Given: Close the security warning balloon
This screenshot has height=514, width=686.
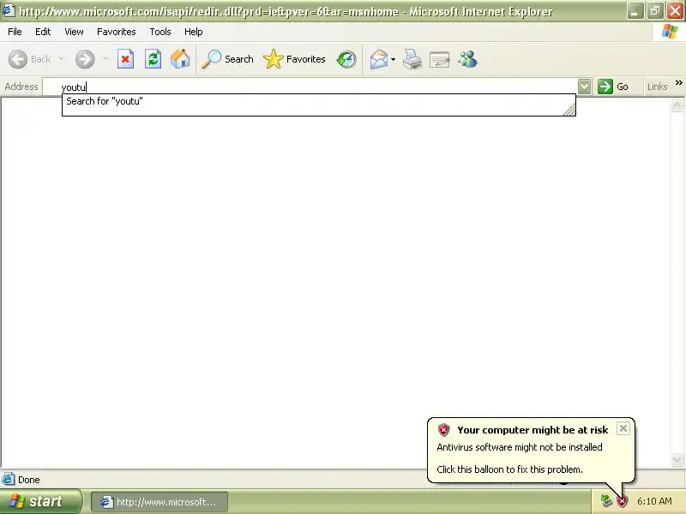Looking at the screenshot, I should (x=623, y=428).
